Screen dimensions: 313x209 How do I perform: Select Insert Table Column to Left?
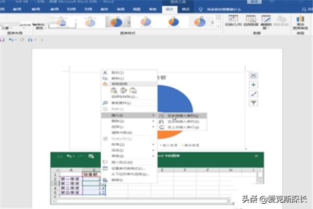pos(183,115)
